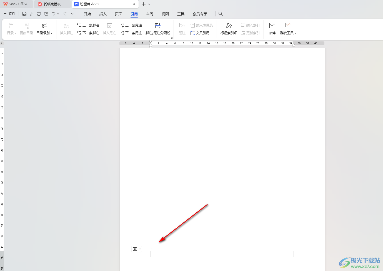Expand the new tab dropdown arrow
Image resolution: width=383 pixels, height=271 pixels.
click(x=149, y=4)
